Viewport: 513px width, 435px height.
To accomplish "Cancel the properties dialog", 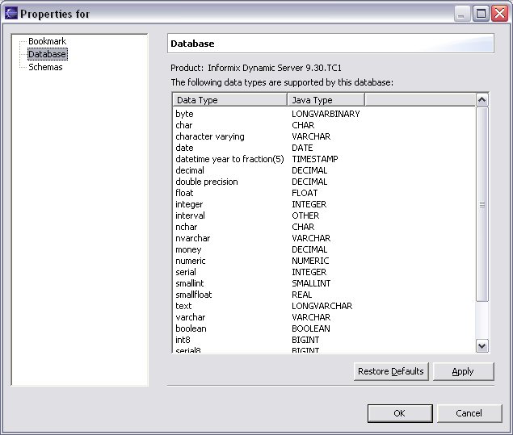I will click(x=469, y=413).
